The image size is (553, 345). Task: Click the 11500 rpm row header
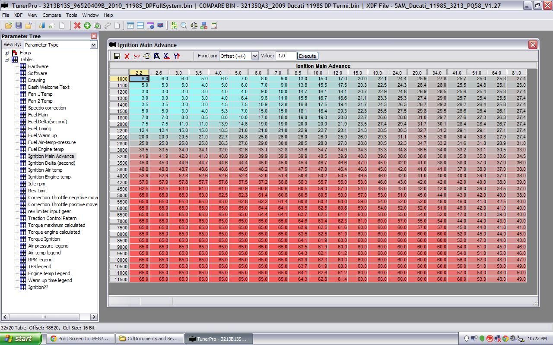(x=119, y=279)
